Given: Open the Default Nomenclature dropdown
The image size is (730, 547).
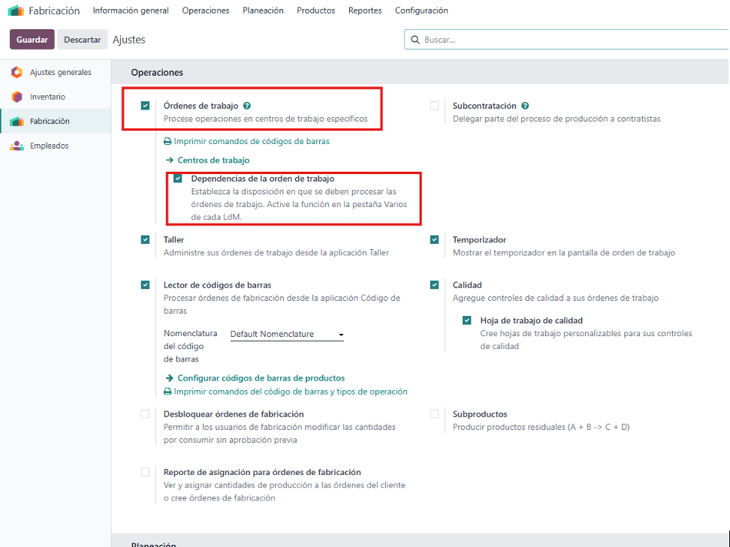Looking at the screenshot, I should [287, 334].
